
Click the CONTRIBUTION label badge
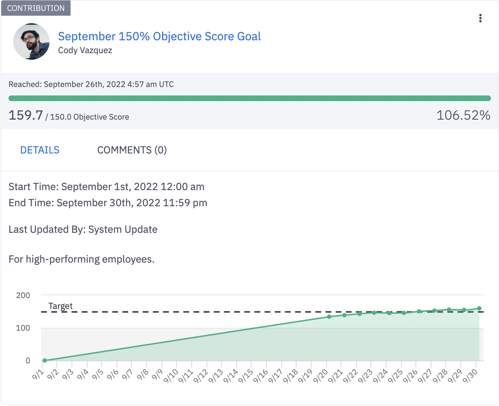[x=35, y=8]
